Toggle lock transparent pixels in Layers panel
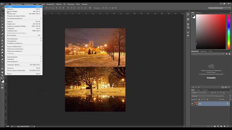 (x=199, y=99)
